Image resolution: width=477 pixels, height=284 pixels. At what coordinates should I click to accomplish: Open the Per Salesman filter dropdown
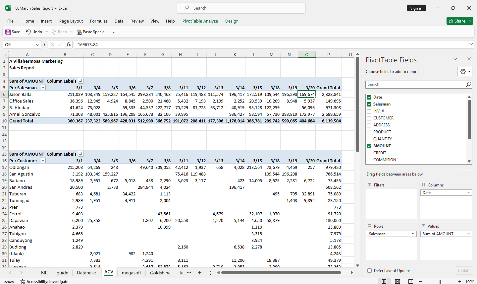(x=42, y=88)
